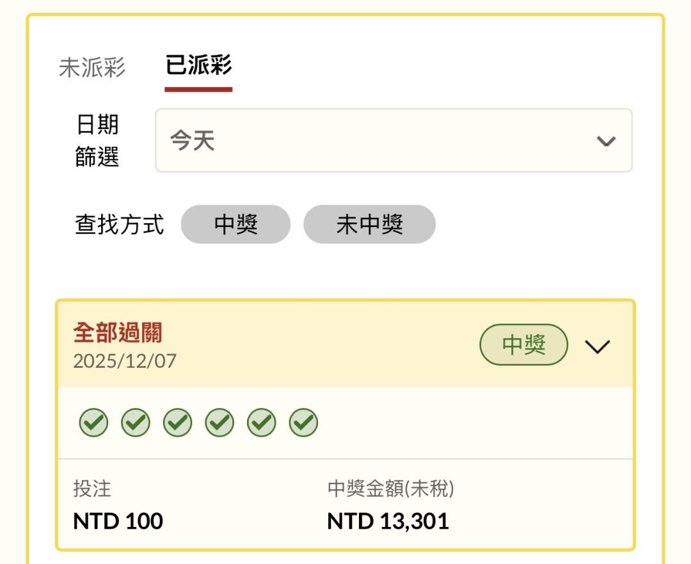691x564 pixels.
Task: Tap the fourth green checkmark icon
Action: tap(219, 423)
